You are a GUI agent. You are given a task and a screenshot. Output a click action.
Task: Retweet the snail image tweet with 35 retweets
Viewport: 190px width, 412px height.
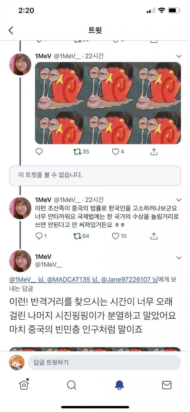[x=77, y=151]
